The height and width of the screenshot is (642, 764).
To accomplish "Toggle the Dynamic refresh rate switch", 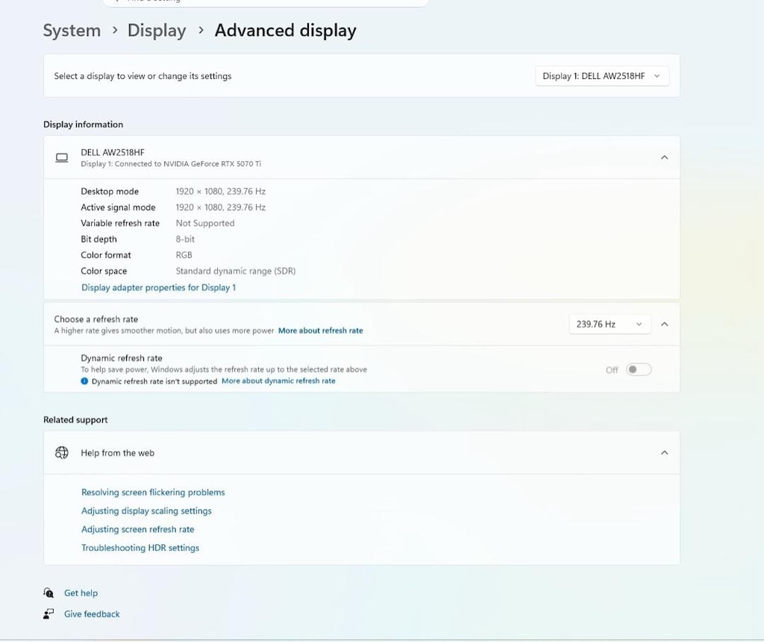I will click(639, 370).
